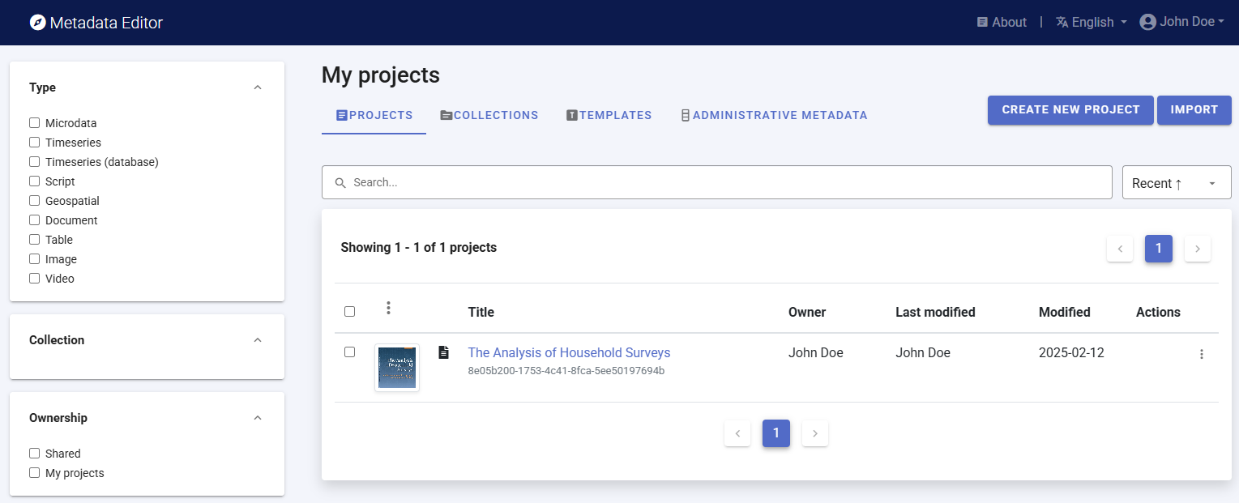The width and height of the screenshot is (1239, 503).
Task: Click the Metadata Editor compass logo icon
Action: click(x=37, y=23)
